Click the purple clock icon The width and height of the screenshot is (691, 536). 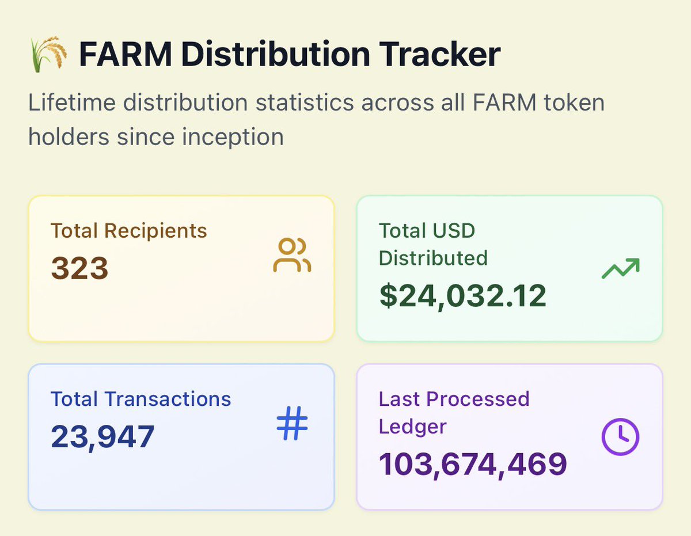pyautogui.click(x=620, y=437)
